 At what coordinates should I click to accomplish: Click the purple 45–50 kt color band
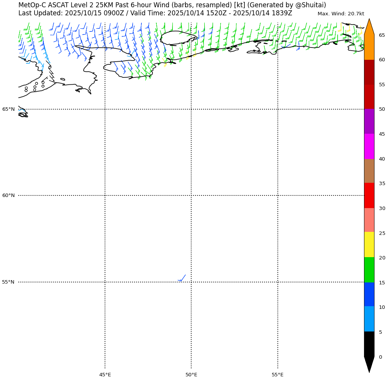click(369, 121)
